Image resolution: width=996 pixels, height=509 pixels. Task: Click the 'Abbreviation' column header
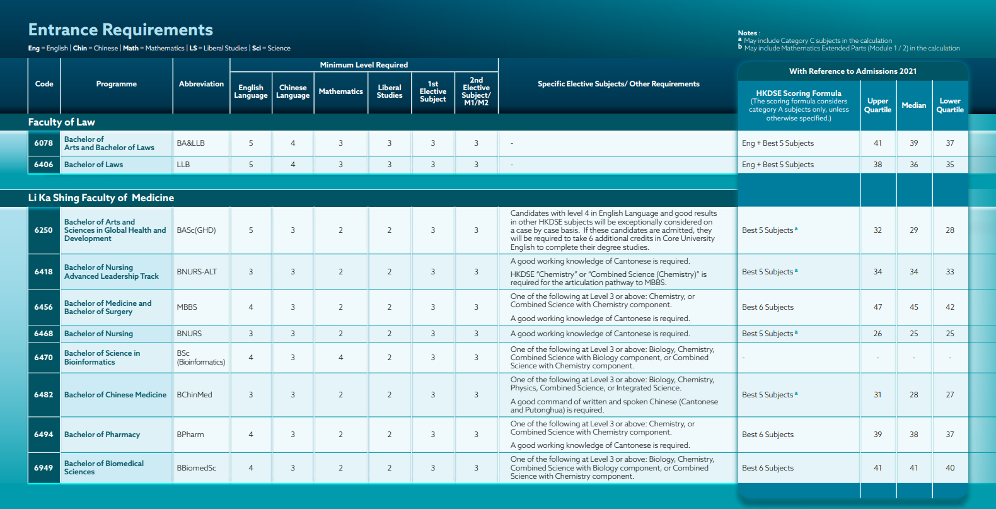pos(201,84)
